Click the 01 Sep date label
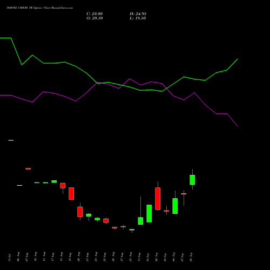Viewport: 270px width, 270px height. coord(148,257)
